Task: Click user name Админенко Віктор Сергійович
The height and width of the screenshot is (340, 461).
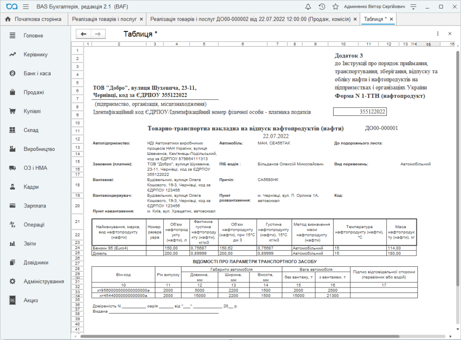Action: pos(374,6)
